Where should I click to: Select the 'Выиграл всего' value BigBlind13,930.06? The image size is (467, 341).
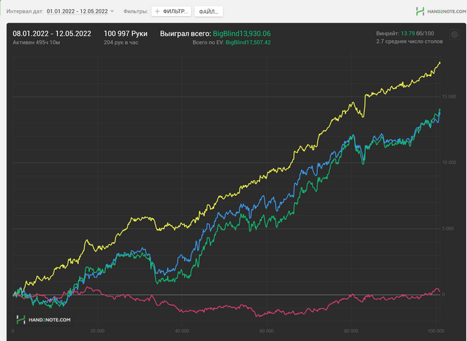pos(242,33)
